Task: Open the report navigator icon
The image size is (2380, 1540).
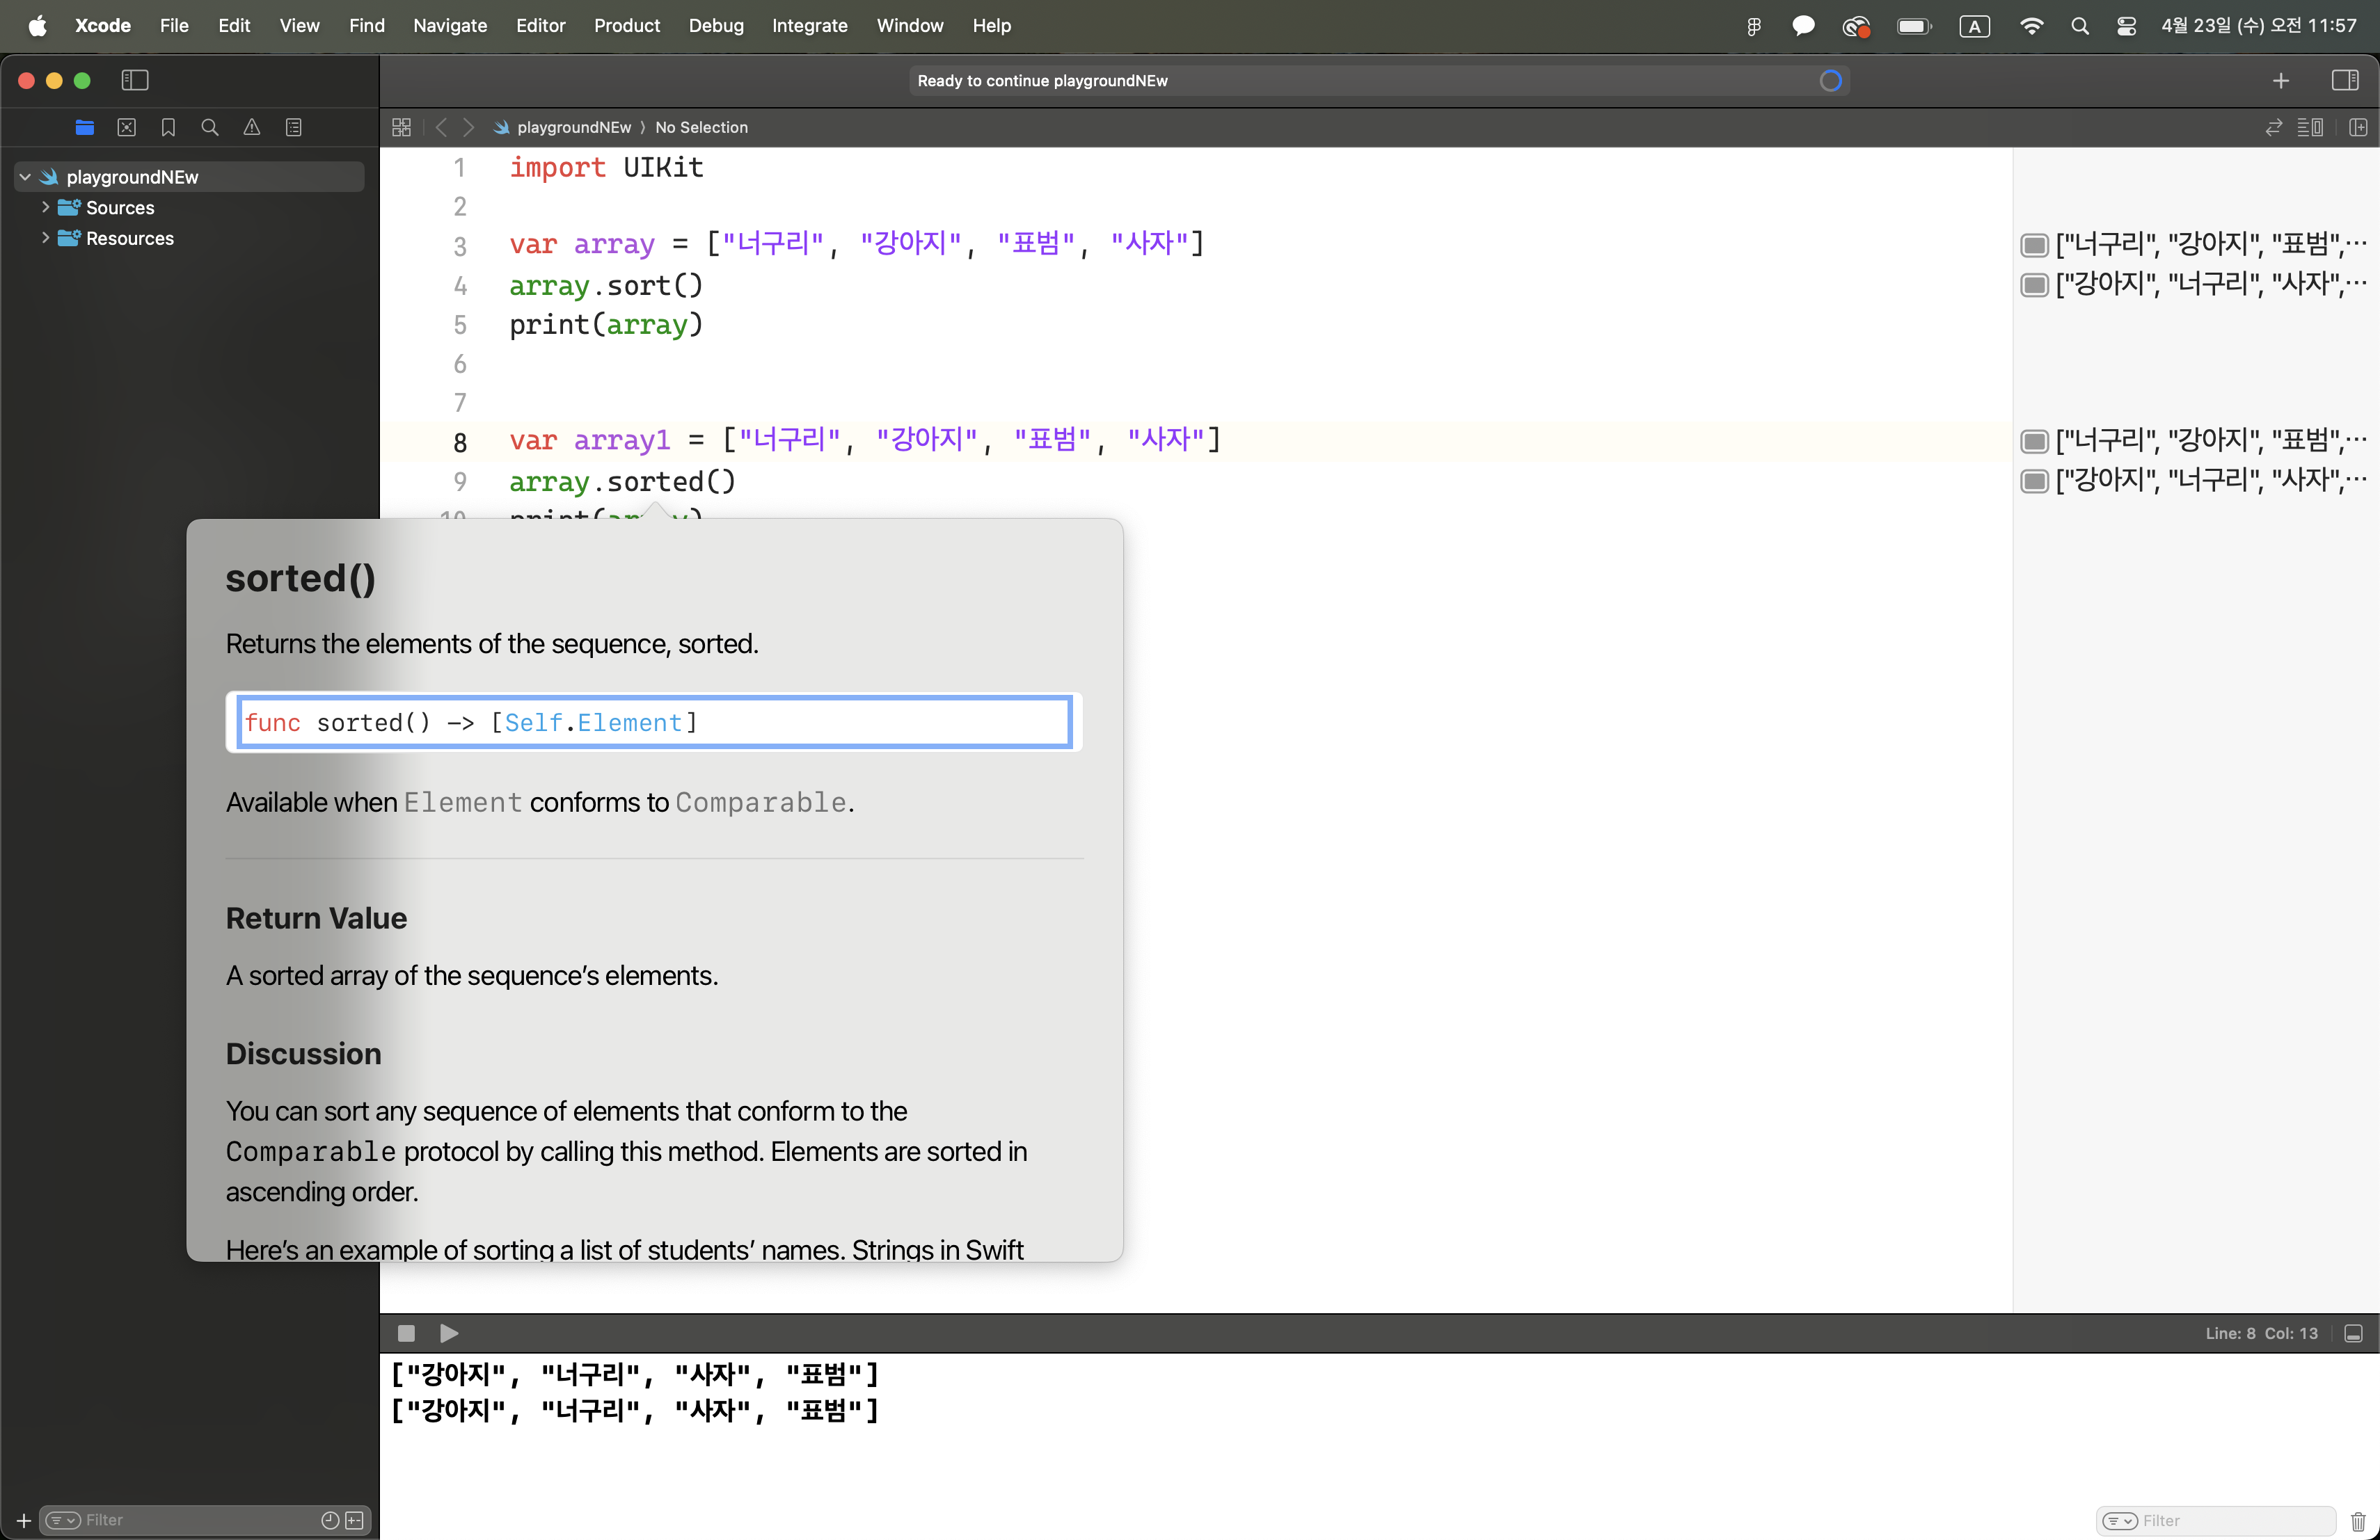Action: click(x=294, y=127)
